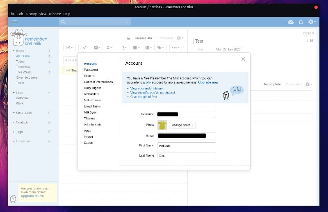
Task: Click the info icon in task detail panel
Action: (x=307, y=41)
